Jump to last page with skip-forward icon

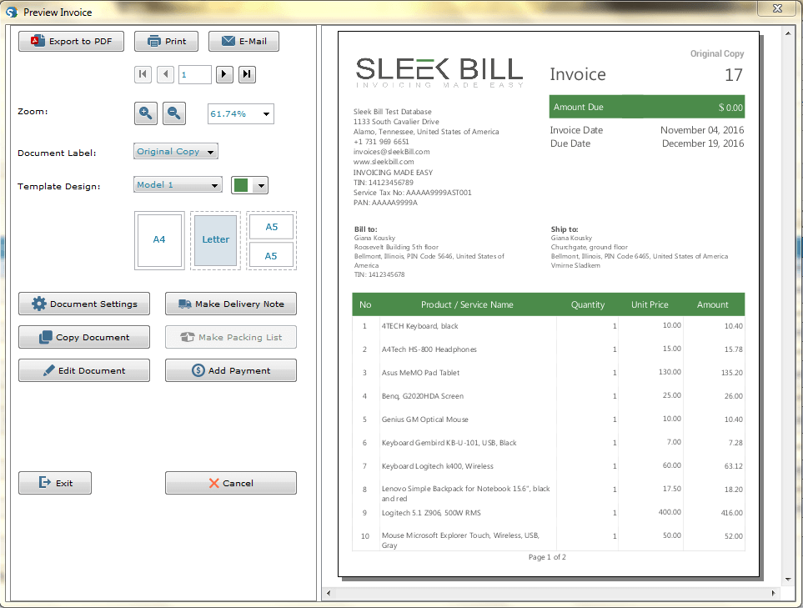(x=247, y=74)
